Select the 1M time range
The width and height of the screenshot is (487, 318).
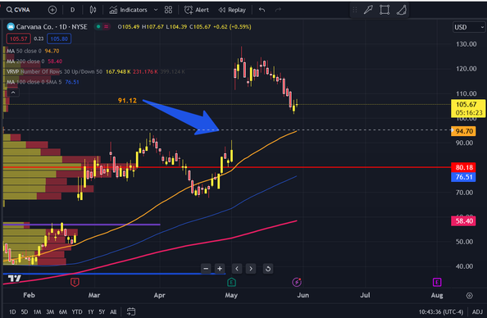(x=37, y=311)
